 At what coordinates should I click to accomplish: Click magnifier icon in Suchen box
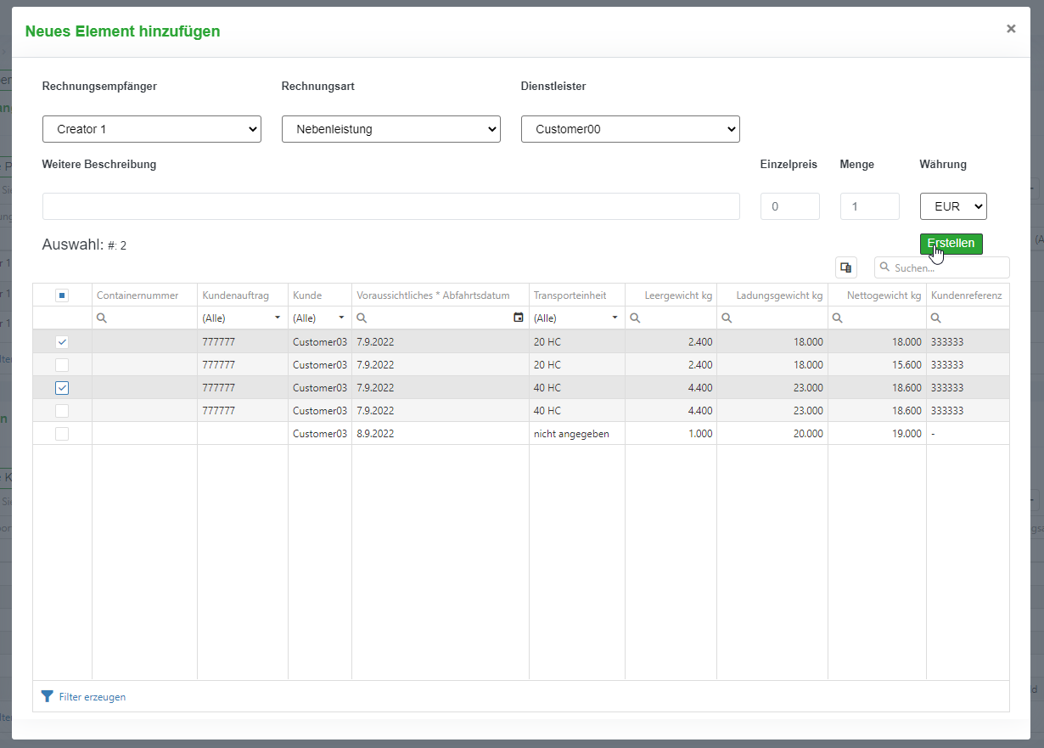(885, 267)
